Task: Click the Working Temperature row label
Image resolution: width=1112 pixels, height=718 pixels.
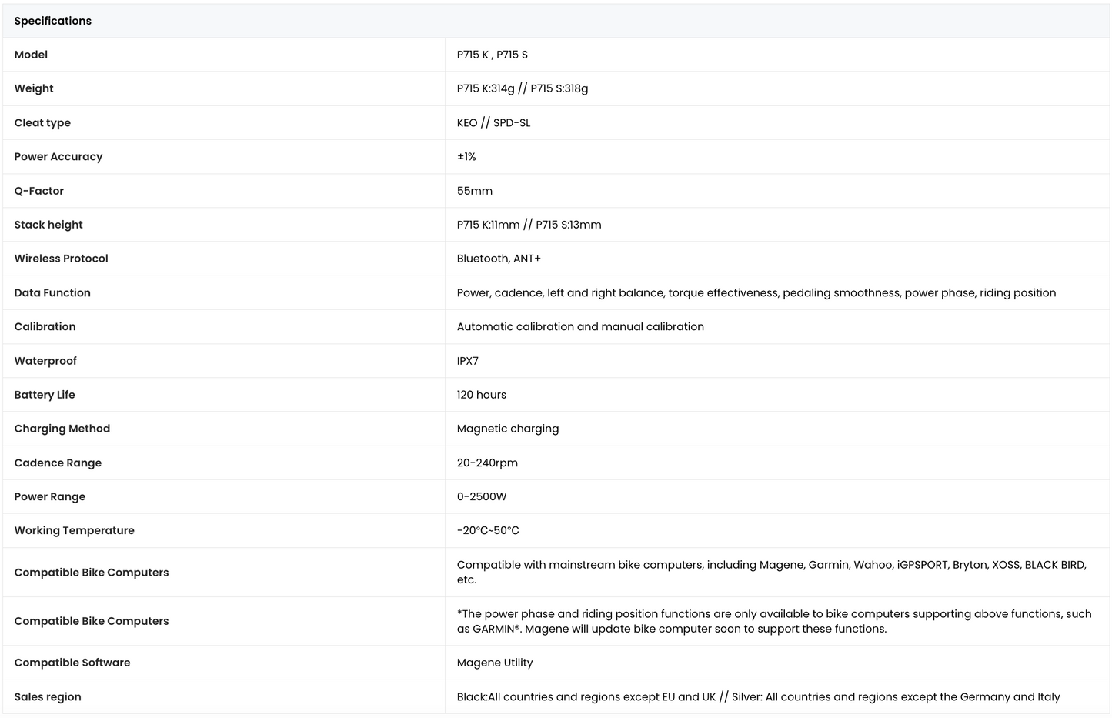Action: click(x=74, y=530)
